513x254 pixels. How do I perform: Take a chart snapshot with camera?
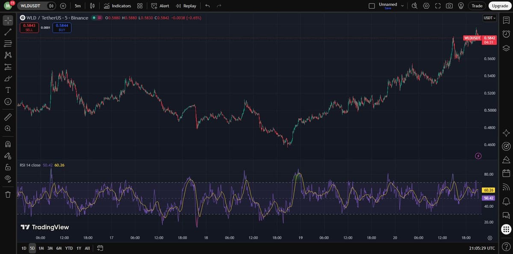pyautogui.click(x=449, y=6)
